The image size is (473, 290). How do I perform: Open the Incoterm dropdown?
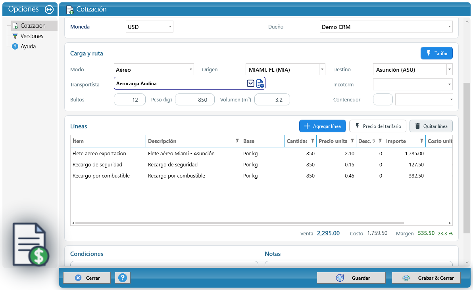pos(450,85)
